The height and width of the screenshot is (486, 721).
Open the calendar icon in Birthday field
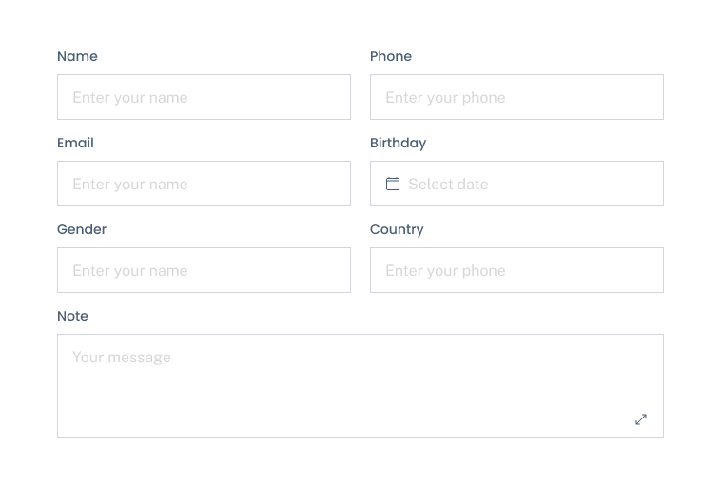[392, 184]
